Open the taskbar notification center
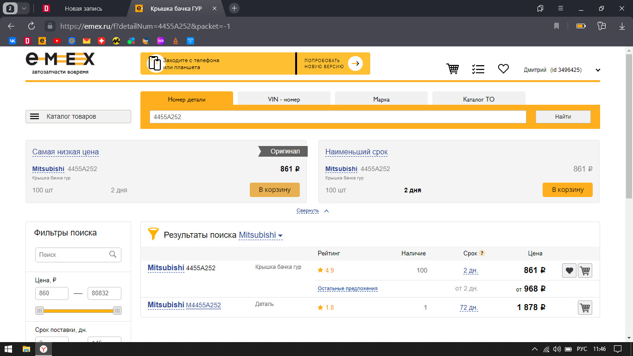633x356 pixels. point(617,349)
